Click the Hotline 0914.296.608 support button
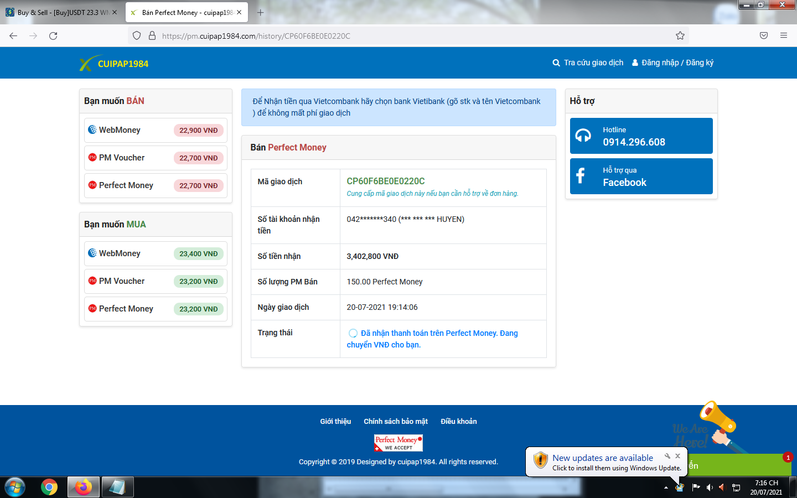The image size is (797, 498). pos(641,136)
